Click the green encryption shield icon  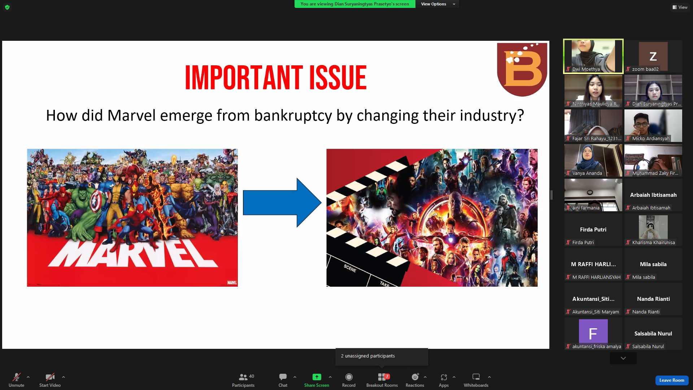(x=7, y=7)
